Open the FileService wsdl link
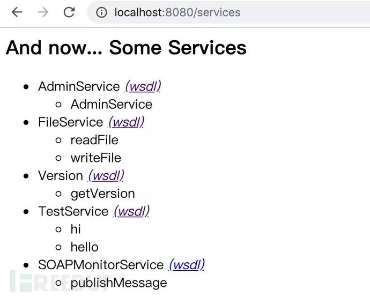Viewport: 370px width, 296px height. 126,122
